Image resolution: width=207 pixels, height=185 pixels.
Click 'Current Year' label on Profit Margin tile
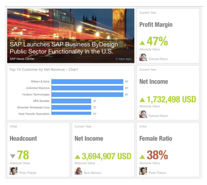148,13
